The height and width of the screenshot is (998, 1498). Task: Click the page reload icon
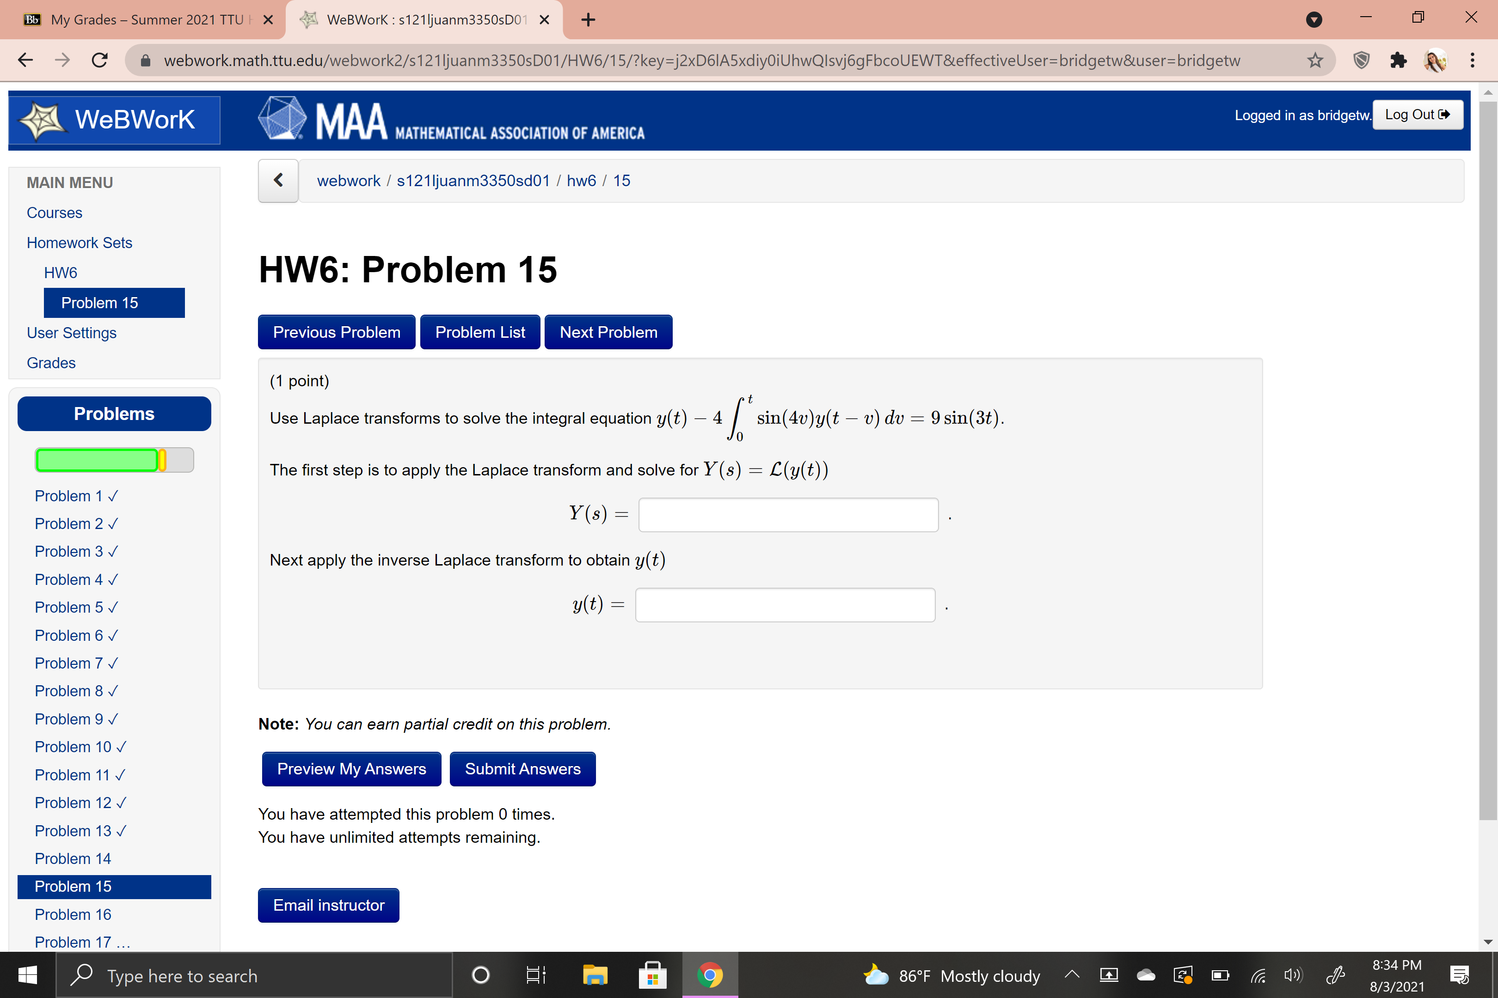click(99, 60)
